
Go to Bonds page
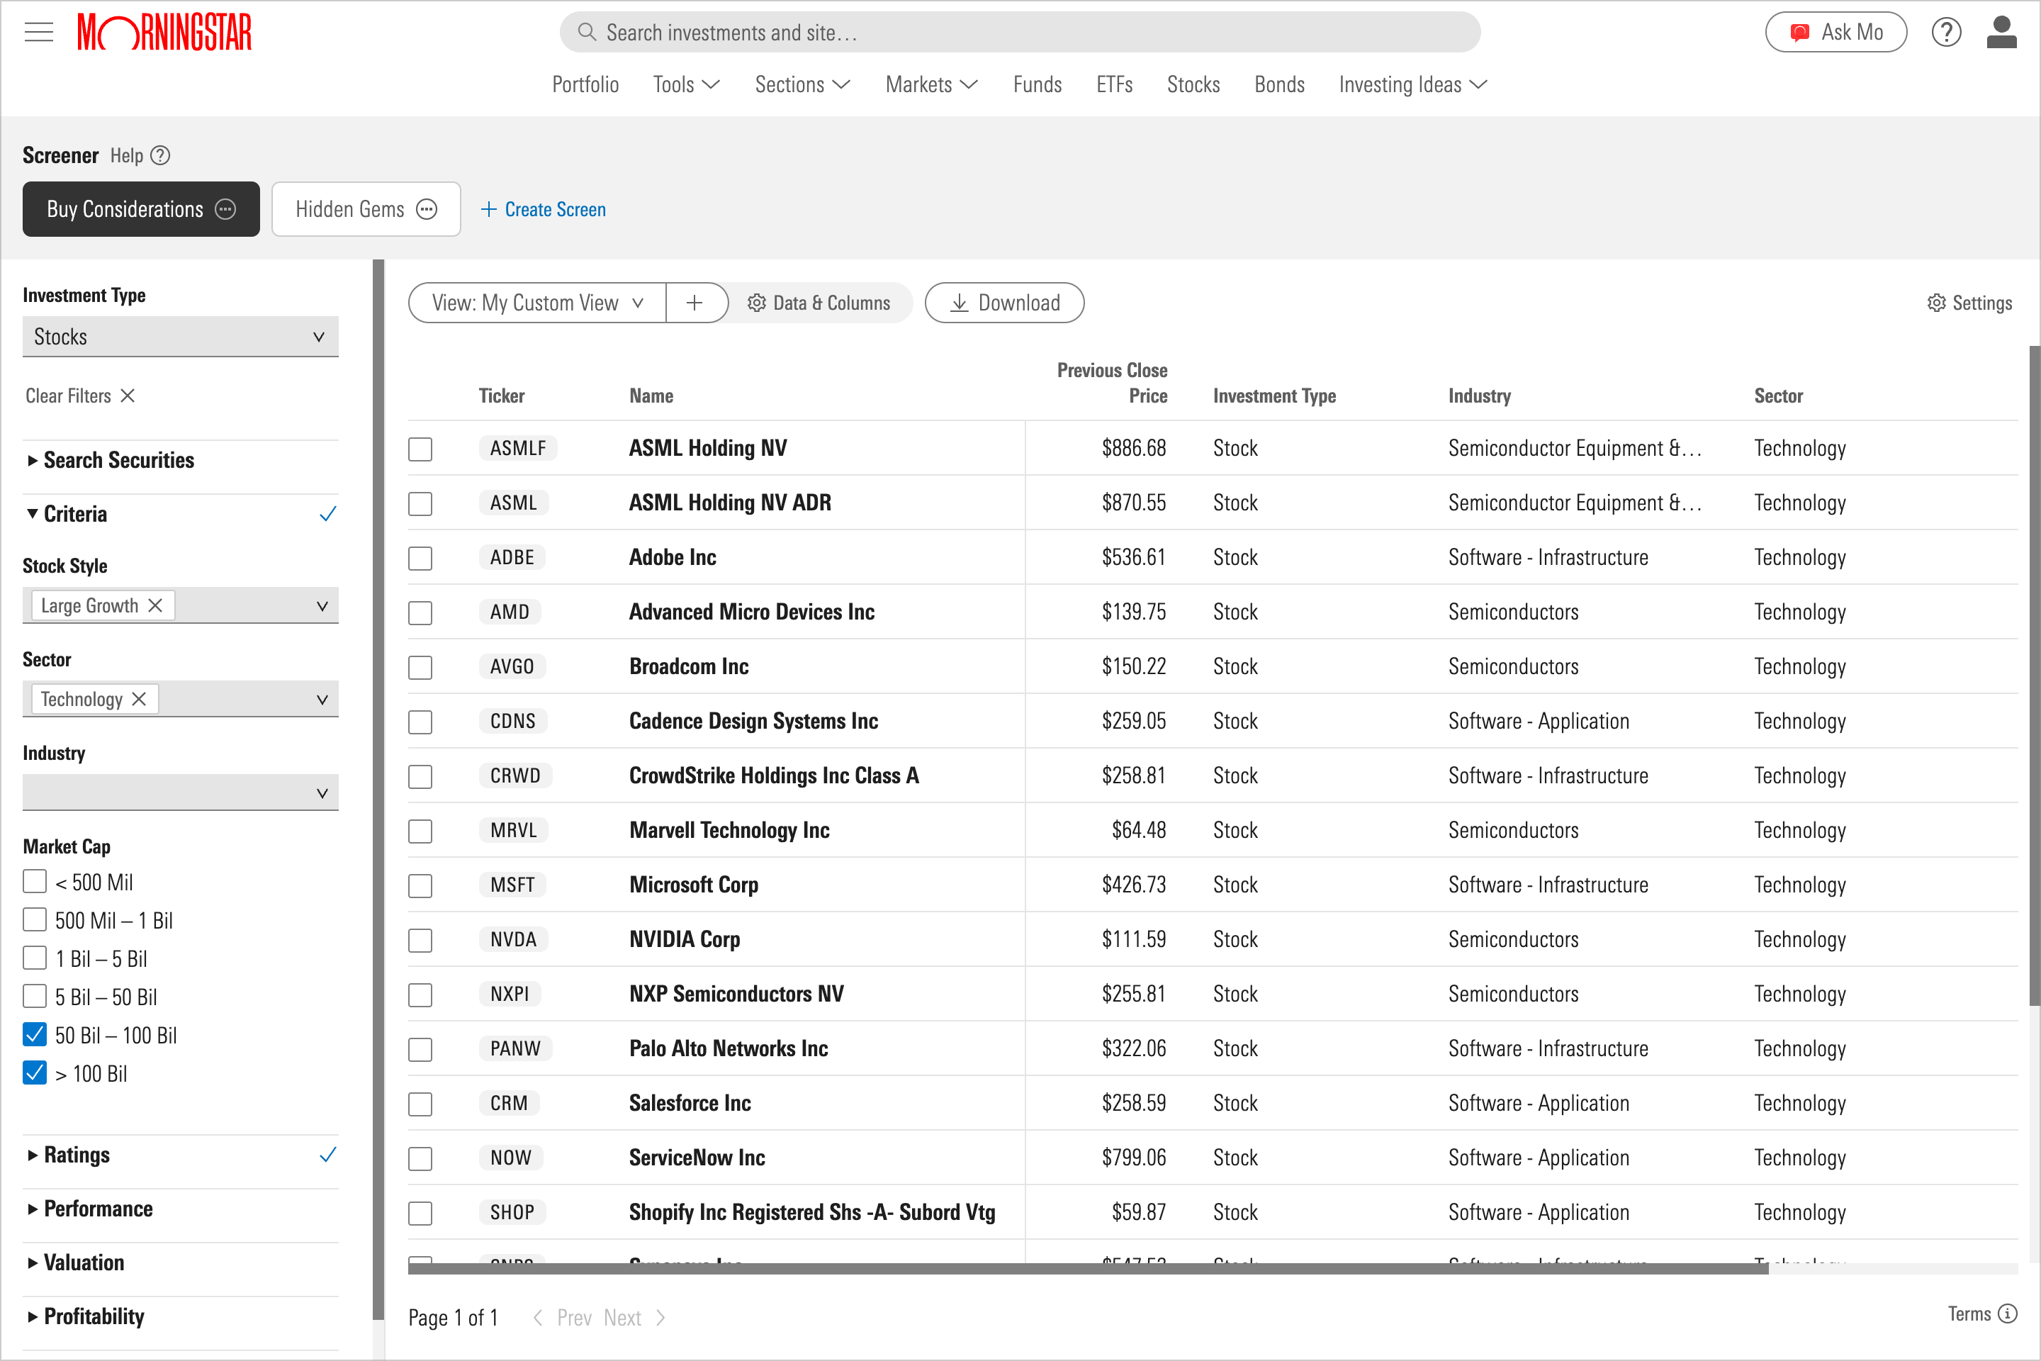tap(1279, 84)
